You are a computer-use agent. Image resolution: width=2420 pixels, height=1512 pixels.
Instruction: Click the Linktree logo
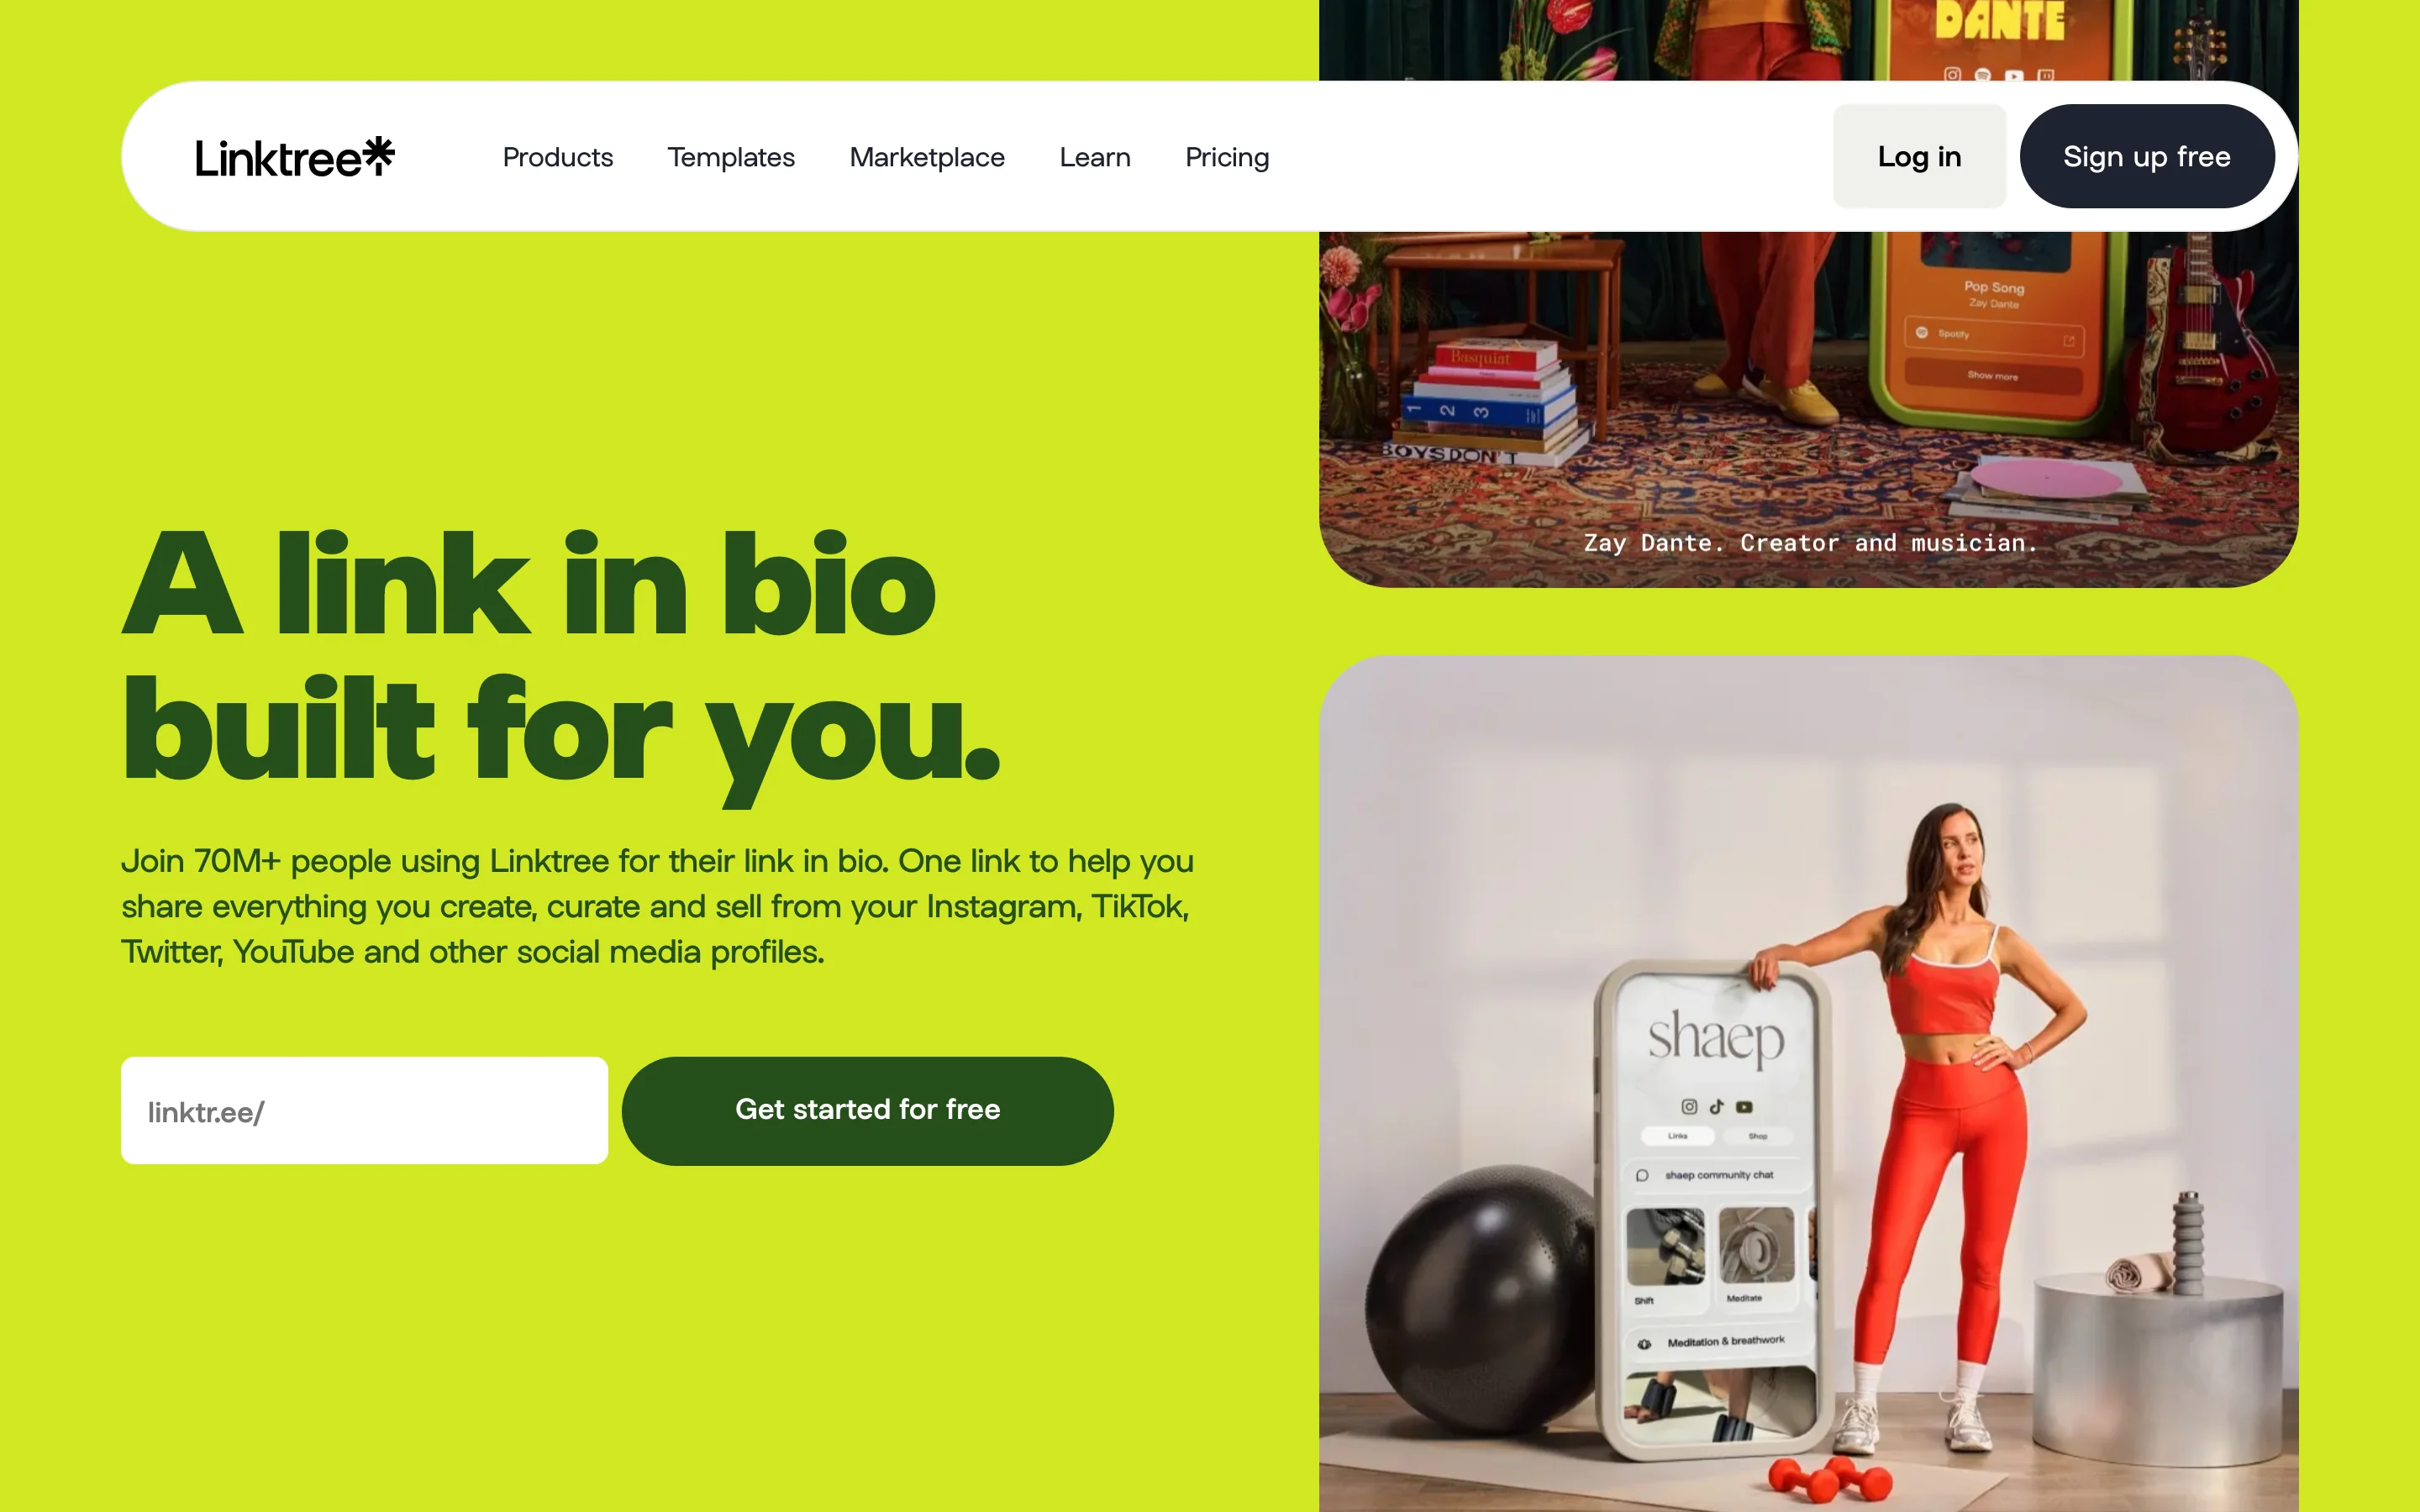click(x=295, y=157)
